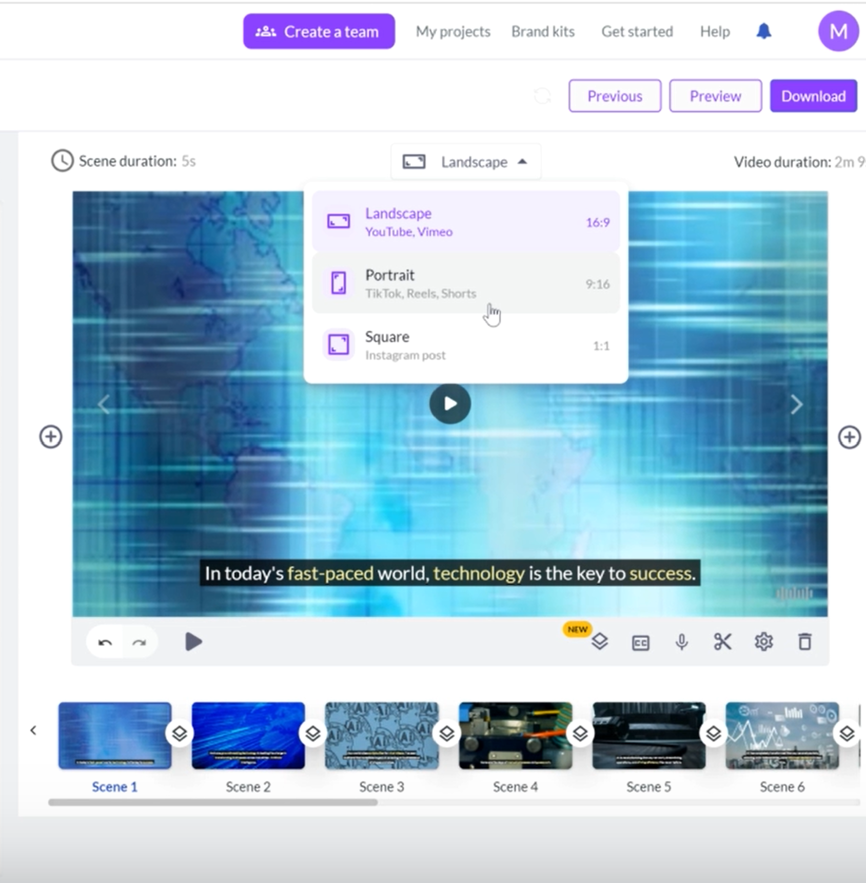Open scene settings gear icon
This screenshot has width=866, height=883.
(763, 642)
